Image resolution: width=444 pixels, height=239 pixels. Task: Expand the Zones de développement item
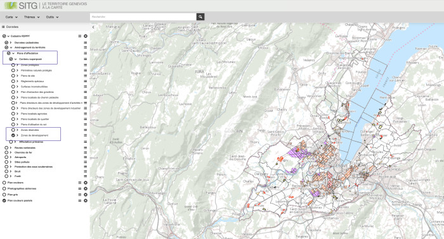[17, 135]
